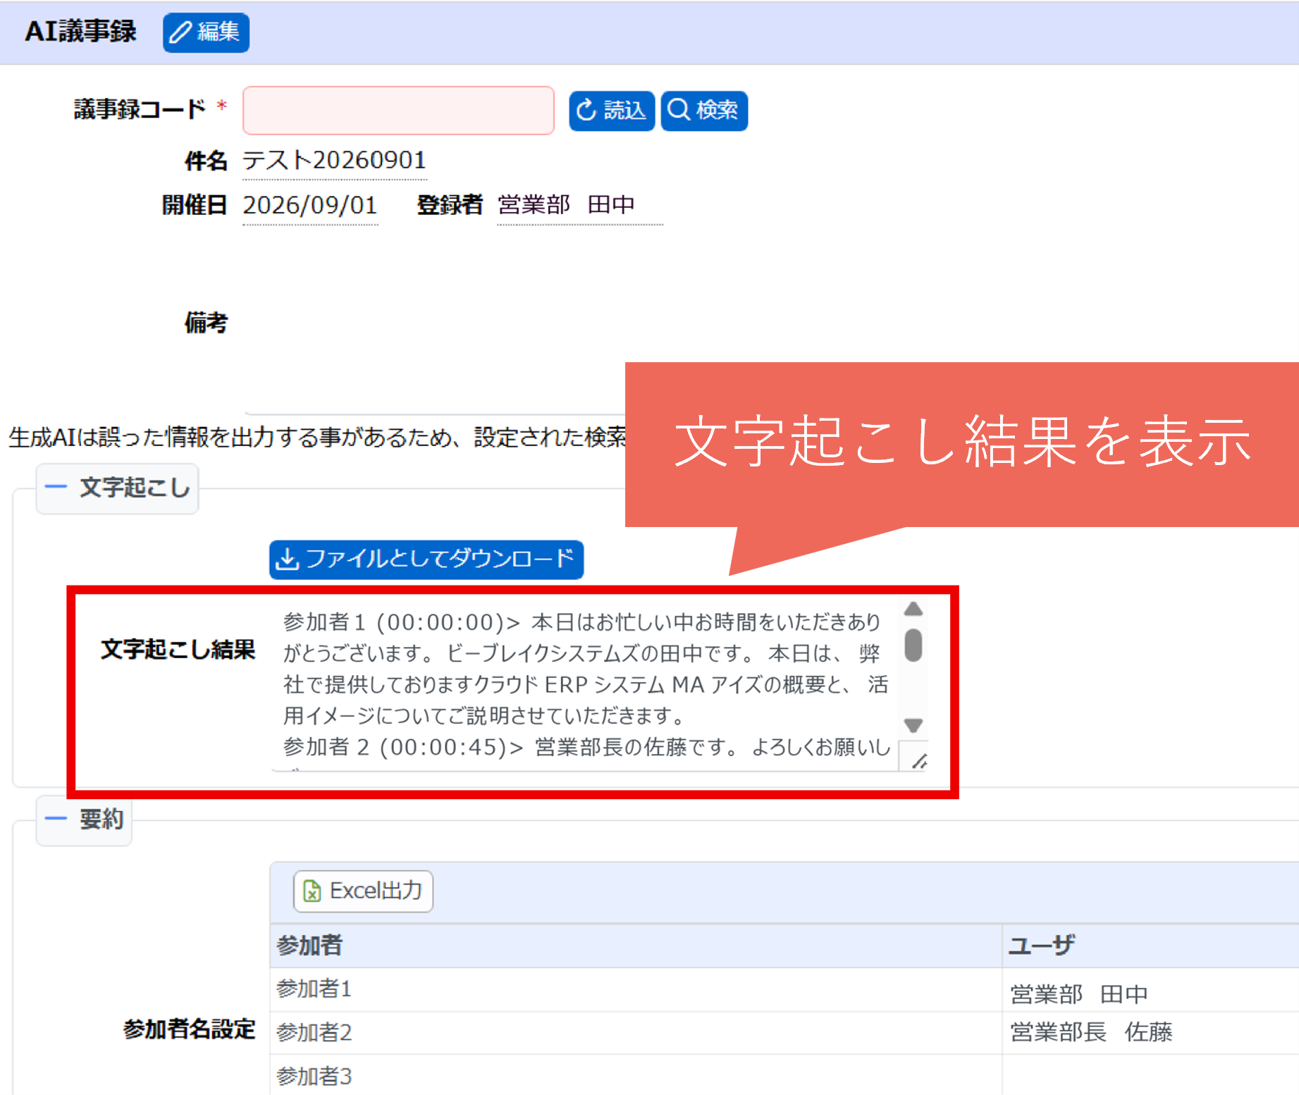Click the AI議事録 page title
Image resolution: width=1299 pixels, height=1095 pixels.
(x=80, y=32)
